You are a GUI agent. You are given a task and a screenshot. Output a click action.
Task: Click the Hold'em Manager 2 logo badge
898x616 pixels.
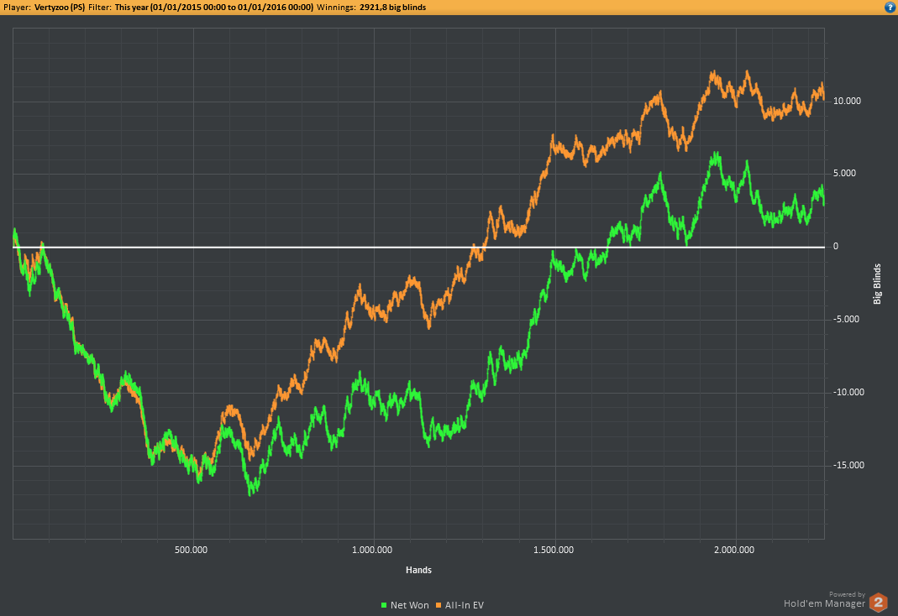tap(878, 603)
